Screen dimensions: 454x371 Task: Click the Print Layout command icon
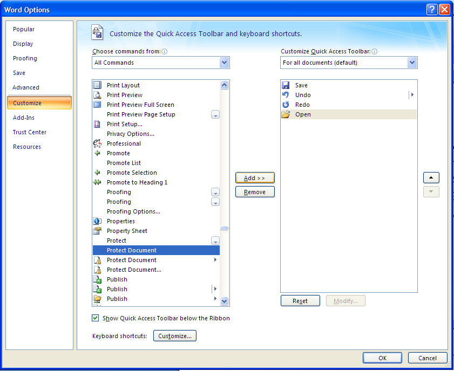[97, 85]
